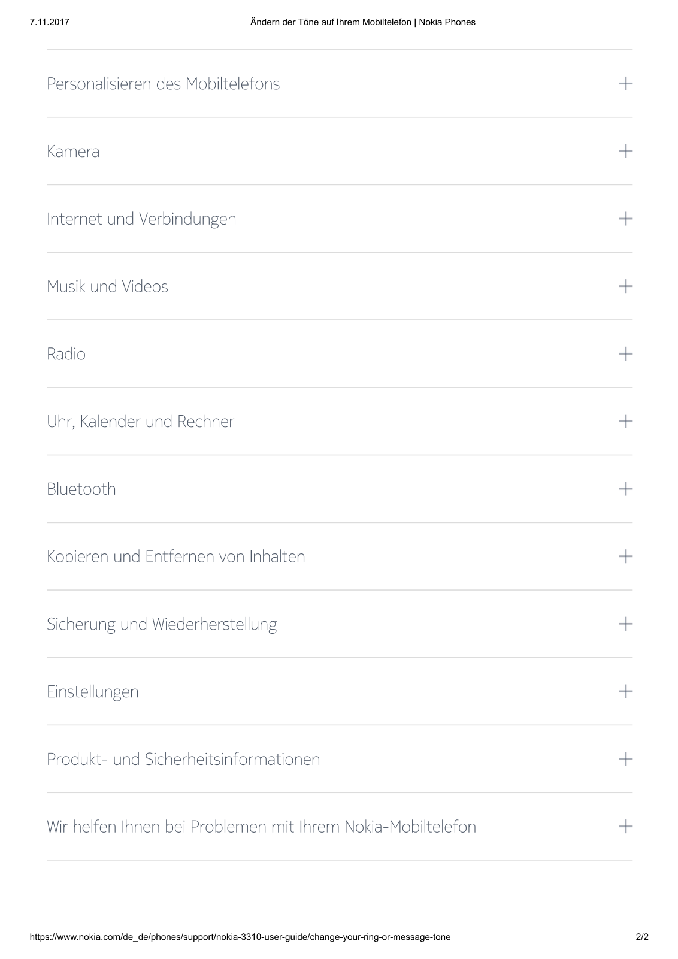Expand Einstellungen with its plus icon
678x959 pixels.
pyautogui.click(x=625, y=691)
